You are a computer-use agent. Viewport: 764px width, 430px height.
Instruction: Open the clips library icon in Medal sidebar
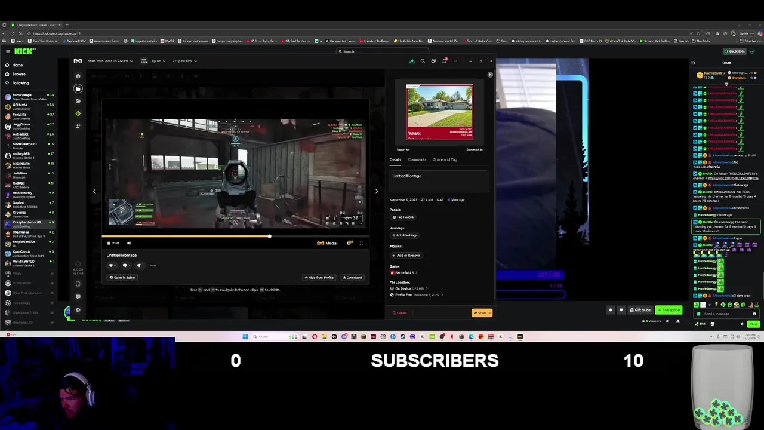coord(78,88)
